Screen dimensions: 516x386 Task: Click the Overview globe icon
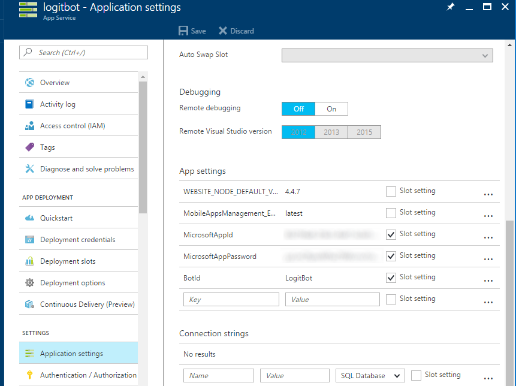coord(29,82)
